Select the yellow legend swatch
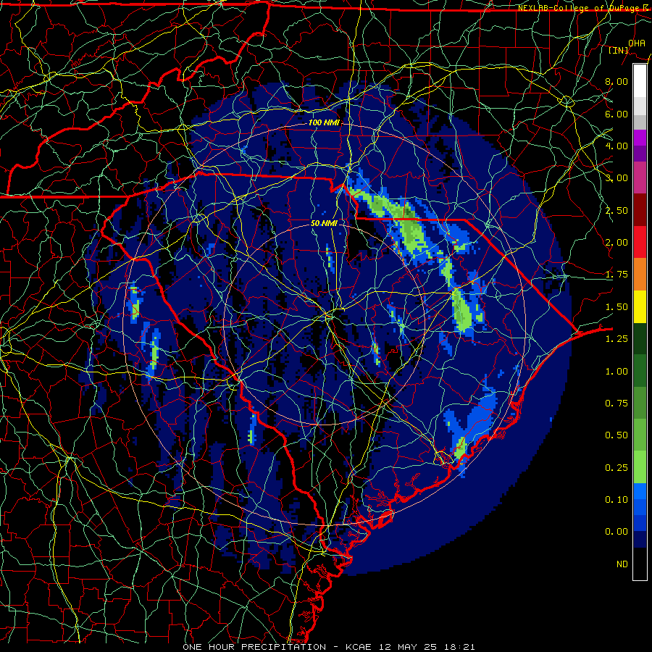Image resolution: width=652 pixels, height=652 pixels. pyautogui.click(x=640, y=307)
